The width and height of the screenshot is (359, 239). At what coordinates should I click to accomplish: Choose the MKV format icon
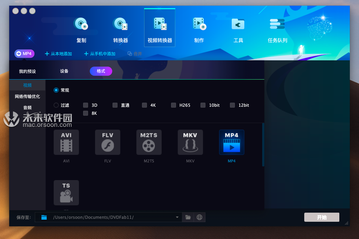pos(190,142)
